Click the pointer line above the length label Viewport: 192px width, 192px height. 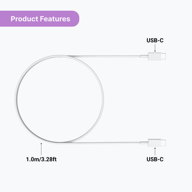(41, 149)
